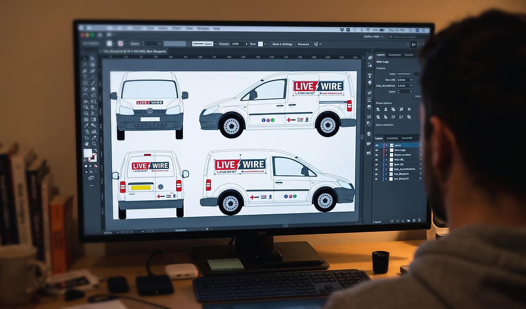Select the Line Segment tool
The width and height of the screenshot is (526, 309).
[93, 77]
